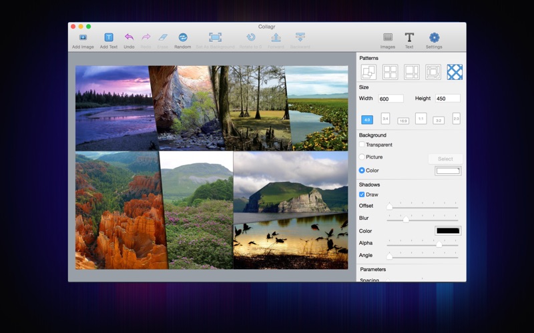
Task: Click the Width input field
Action: tap(391, 99)
